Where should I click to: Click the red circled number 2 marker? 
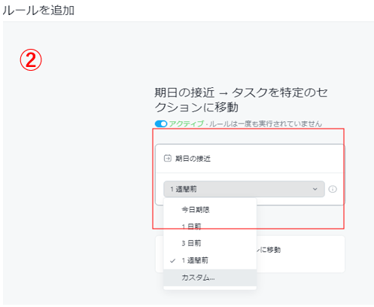point(31,60)
